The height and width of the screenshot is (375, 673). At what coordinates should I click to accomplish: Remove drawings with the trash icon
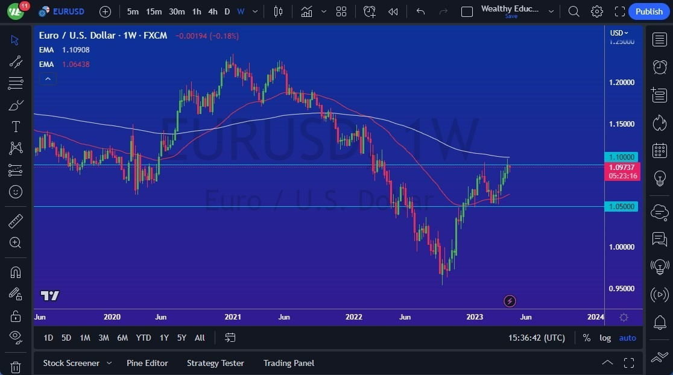(x=15, y=367)
